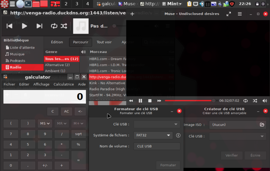270x171 pixels.
Task: Open the FAT32 file system dropdown
Action: (153, 135)
